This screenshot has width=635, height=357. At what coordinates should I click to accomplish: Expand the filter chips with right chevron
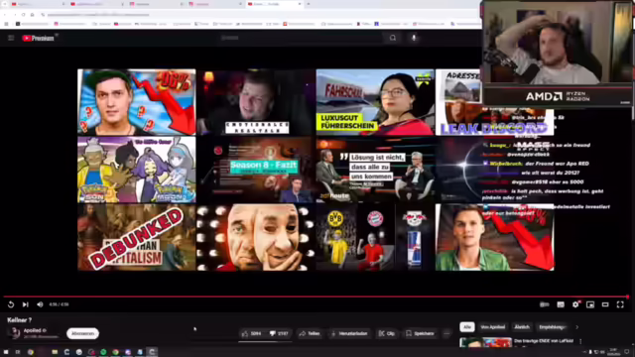[x=577, y=327]
